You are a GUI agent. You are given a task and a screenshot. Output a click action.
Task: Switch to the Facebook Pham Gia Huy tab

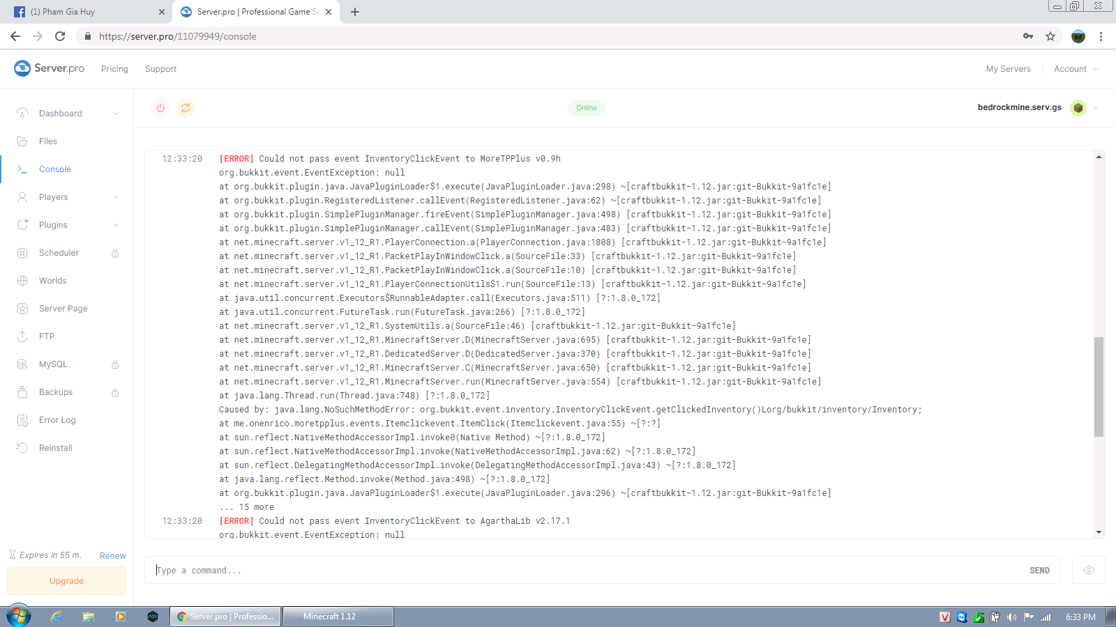point(86,12)
